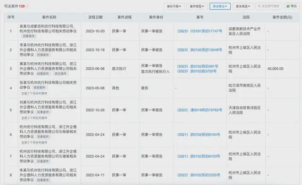Open case link (2022)浙0102民初2235号
The width and height of the screenshot is (302, 185).
point(199,175)
